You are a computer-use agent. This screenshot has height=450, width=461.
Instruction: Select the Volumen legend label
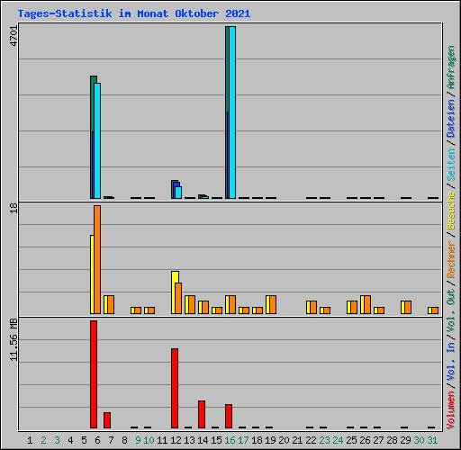[451, 410]
